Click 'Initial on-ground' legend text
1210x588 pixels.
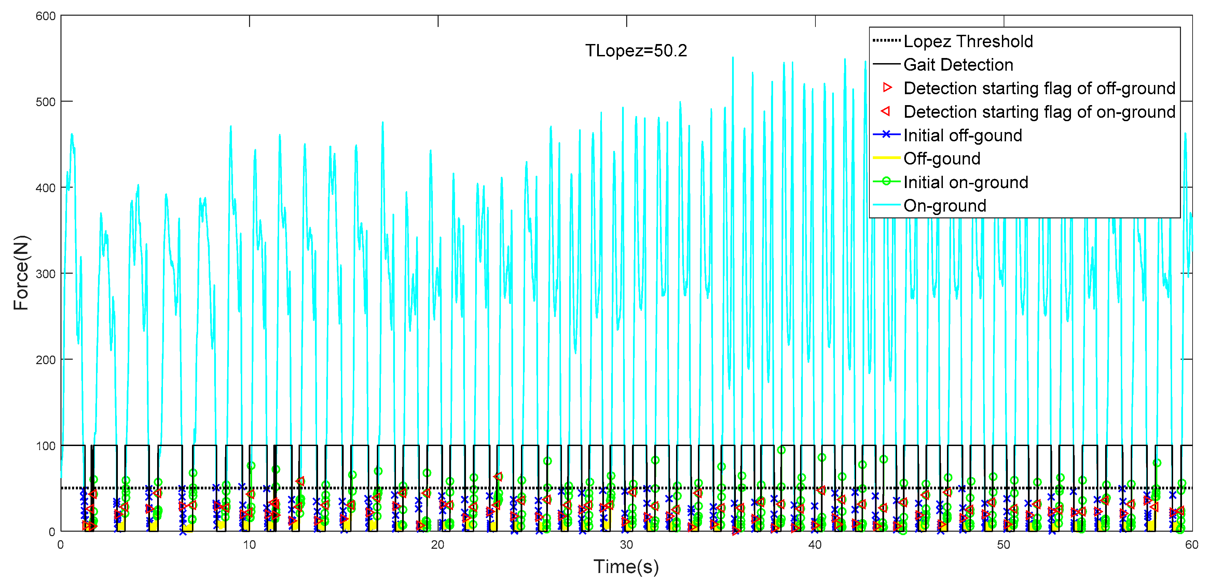pos(965,182)
